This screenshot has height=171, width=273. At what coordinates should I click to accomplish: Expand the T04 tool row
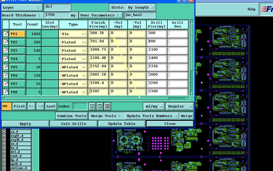[x=6, y=59]
